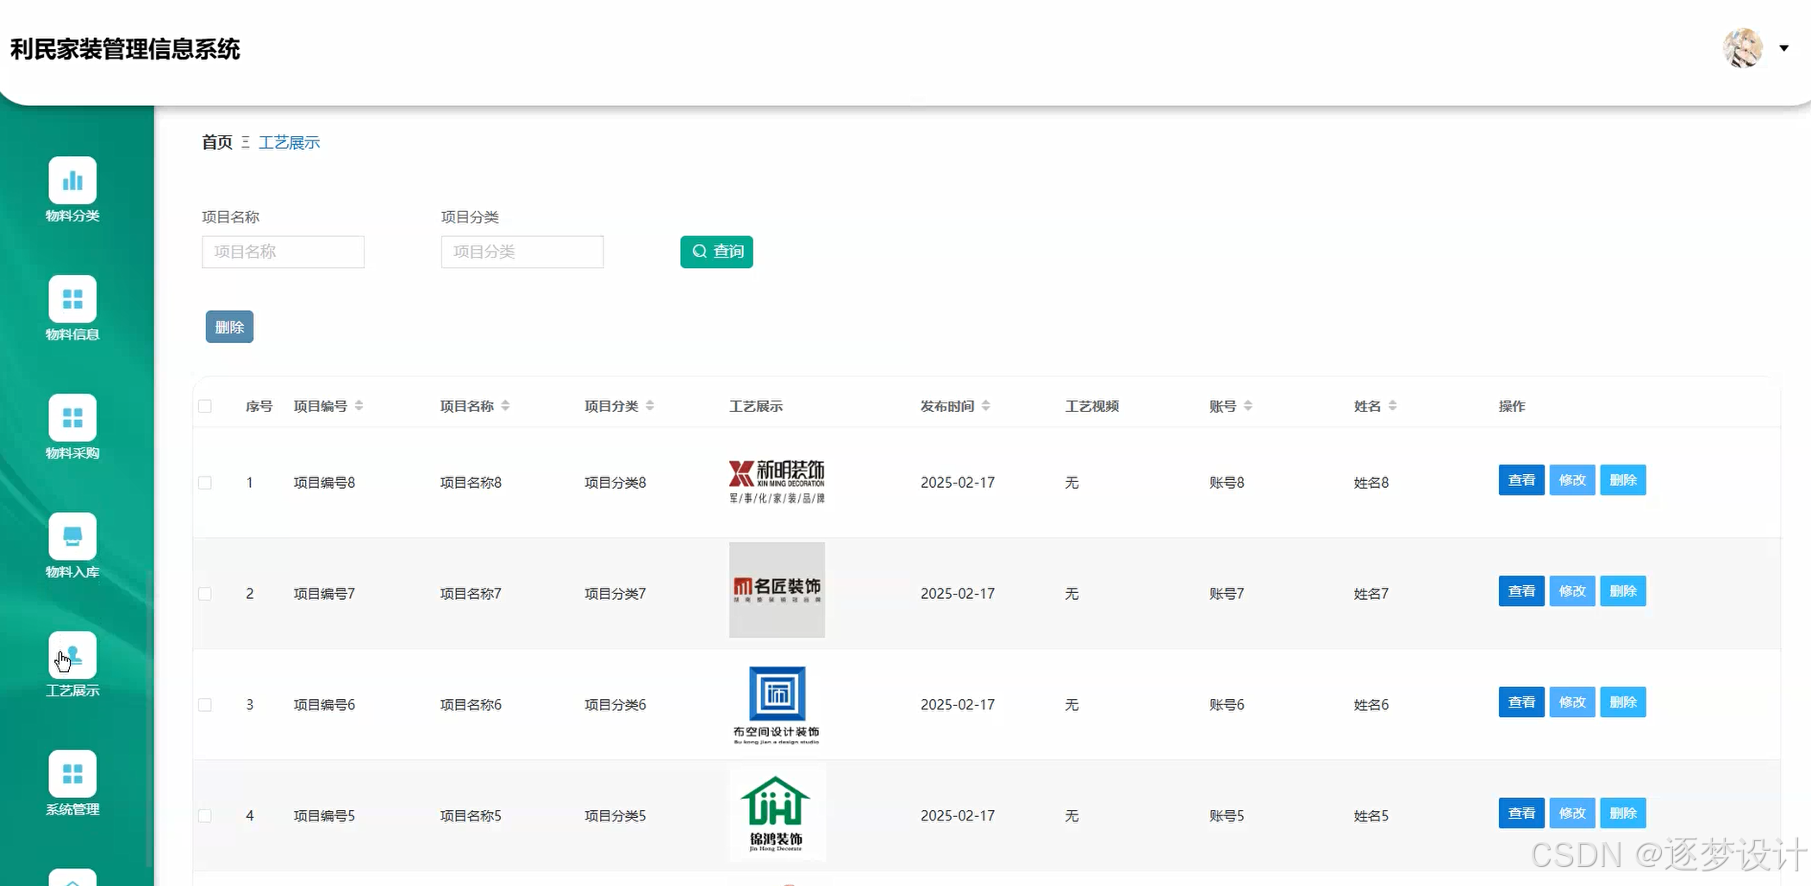Delete 项目编号5 row via 删除
The height and width of the screenshot is (886, 1811).
point(1623,814)
